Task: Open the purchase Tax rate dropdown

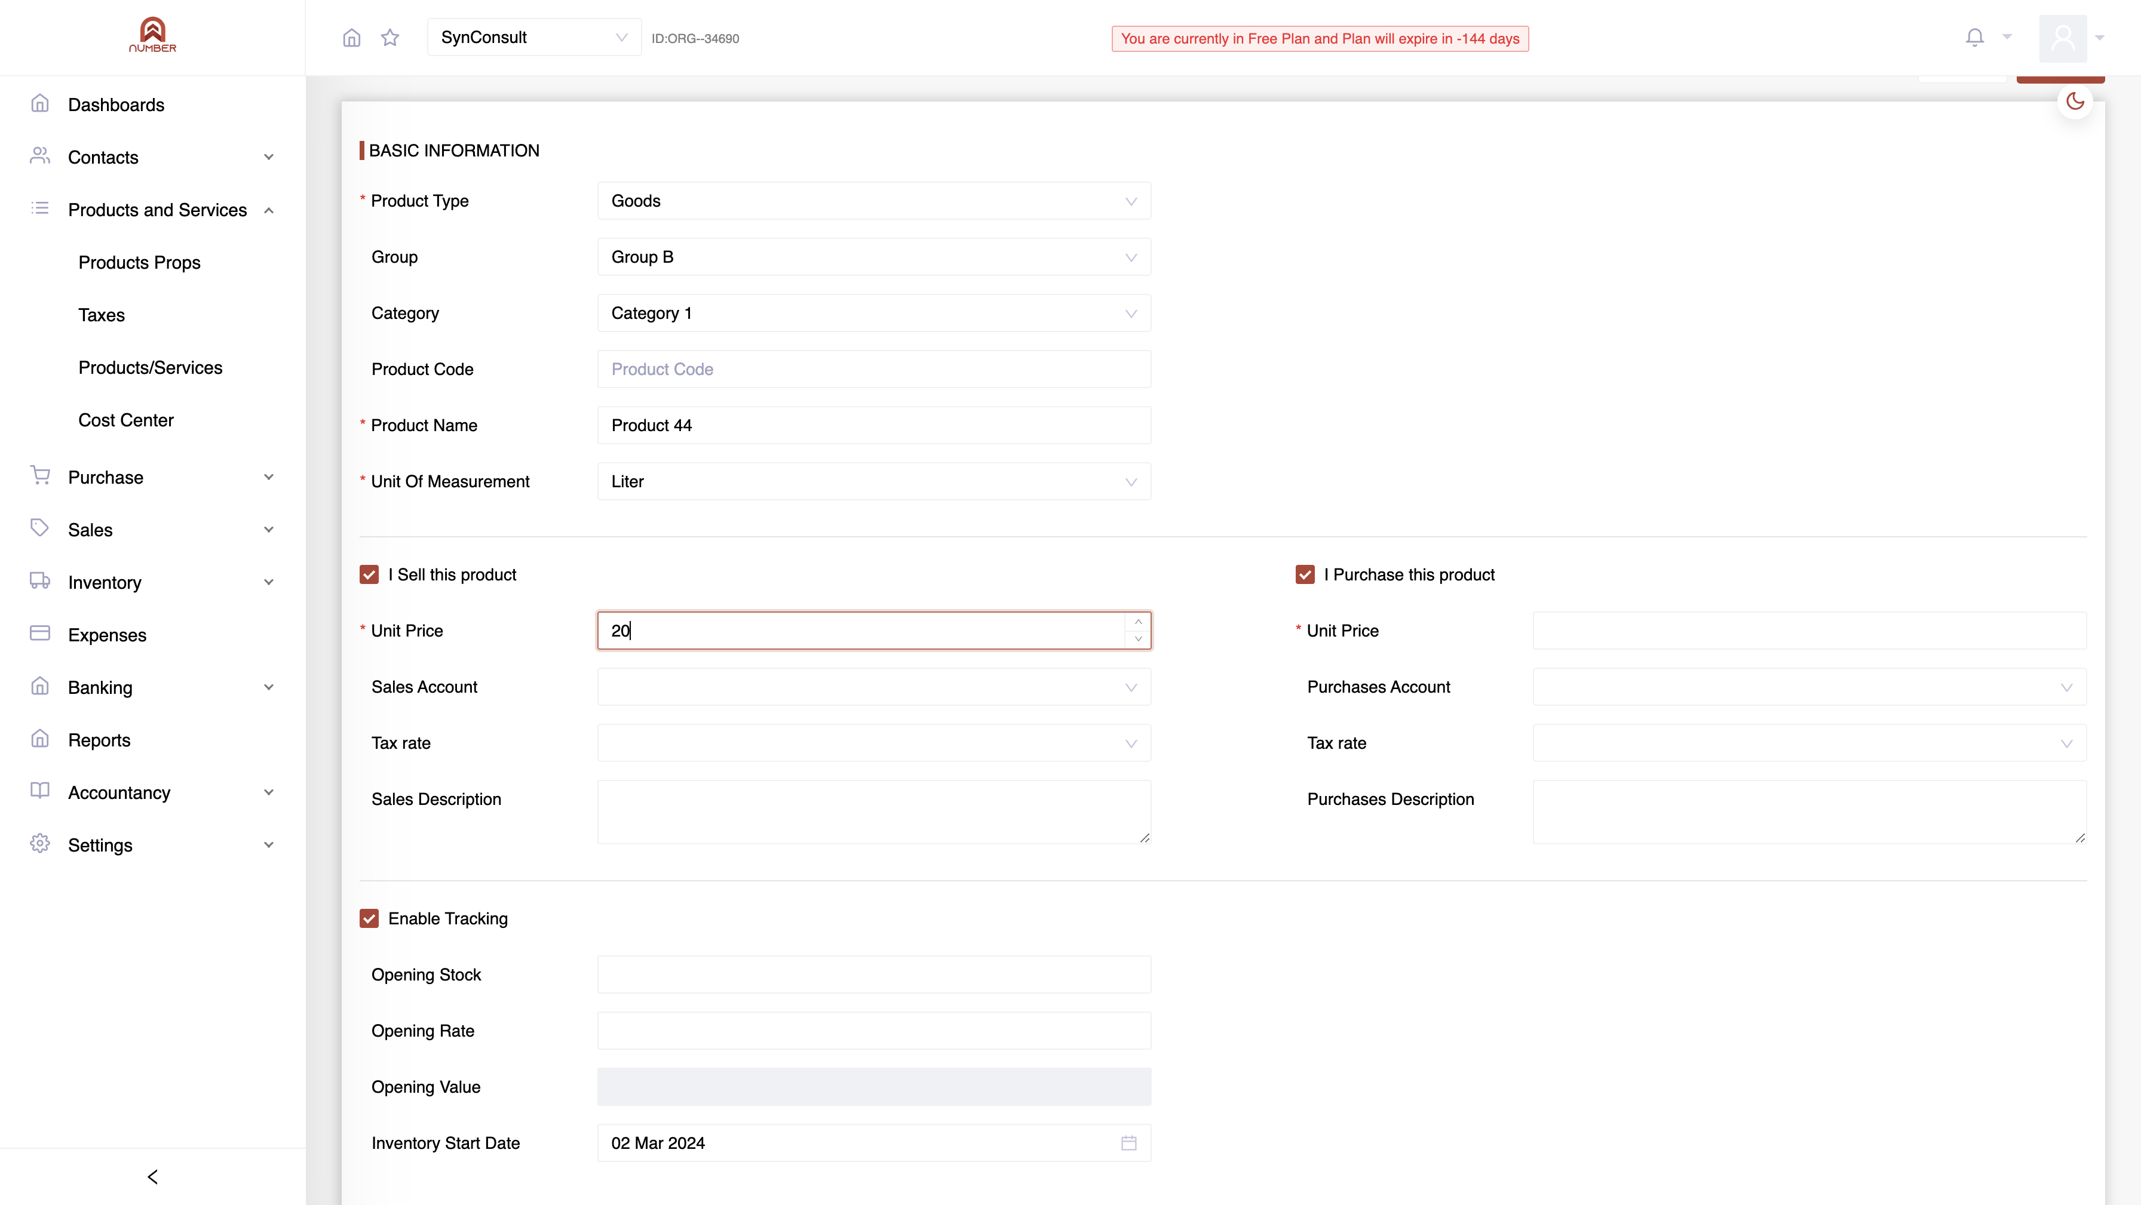Action: coord(1809,743)
